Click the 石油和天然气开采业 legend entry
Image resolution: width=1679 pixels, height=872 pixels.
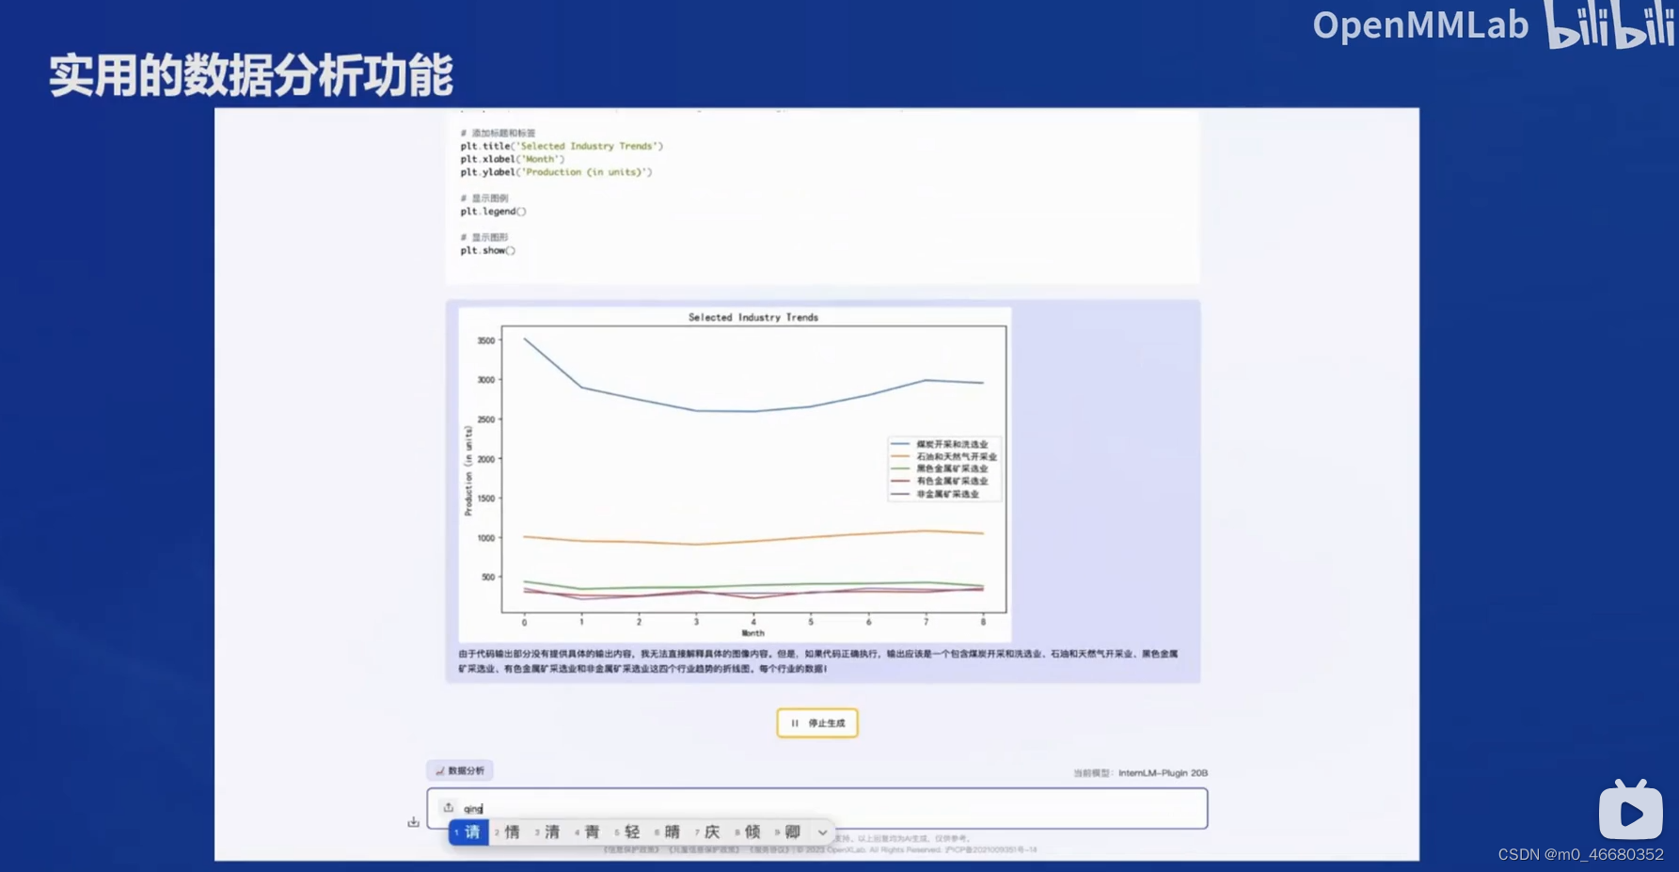[x=943, y=457]
